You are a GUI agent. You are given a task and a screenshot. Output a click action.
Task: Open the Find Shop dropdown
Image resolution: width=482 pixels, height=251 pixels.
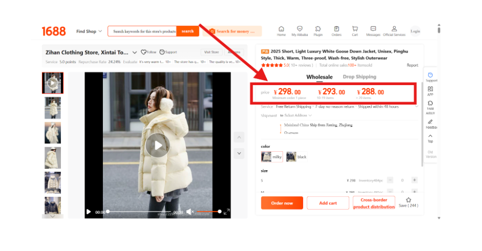coord(89,32)
